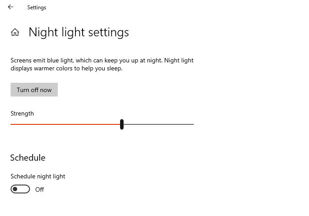Enable the Schedule night light switch
This screenshot has width=309, height=216.
(x=20, y=189)
